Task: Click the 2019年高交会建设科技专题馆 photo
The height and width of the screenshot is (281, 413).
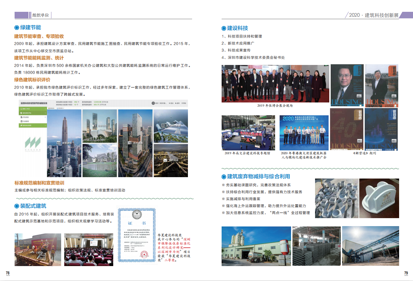Action: coord(248,133)
